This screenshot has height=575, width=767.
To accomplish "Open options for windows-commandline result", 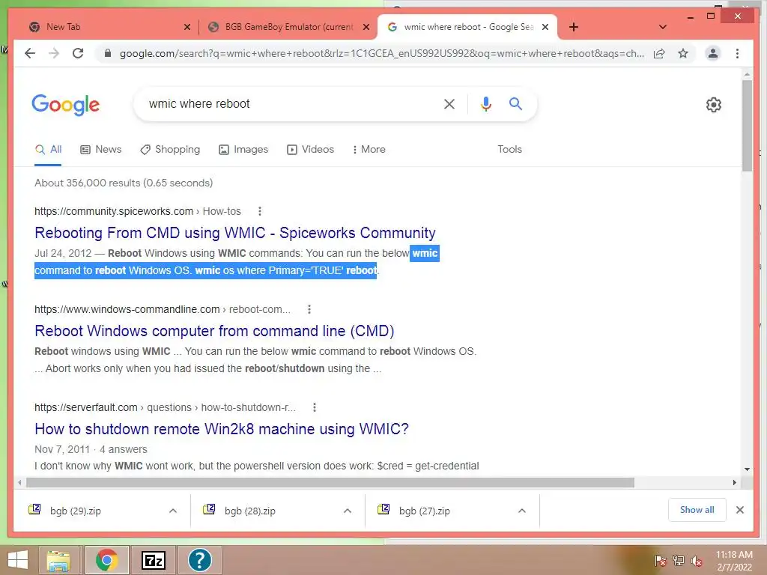I will tap(309, 309).
